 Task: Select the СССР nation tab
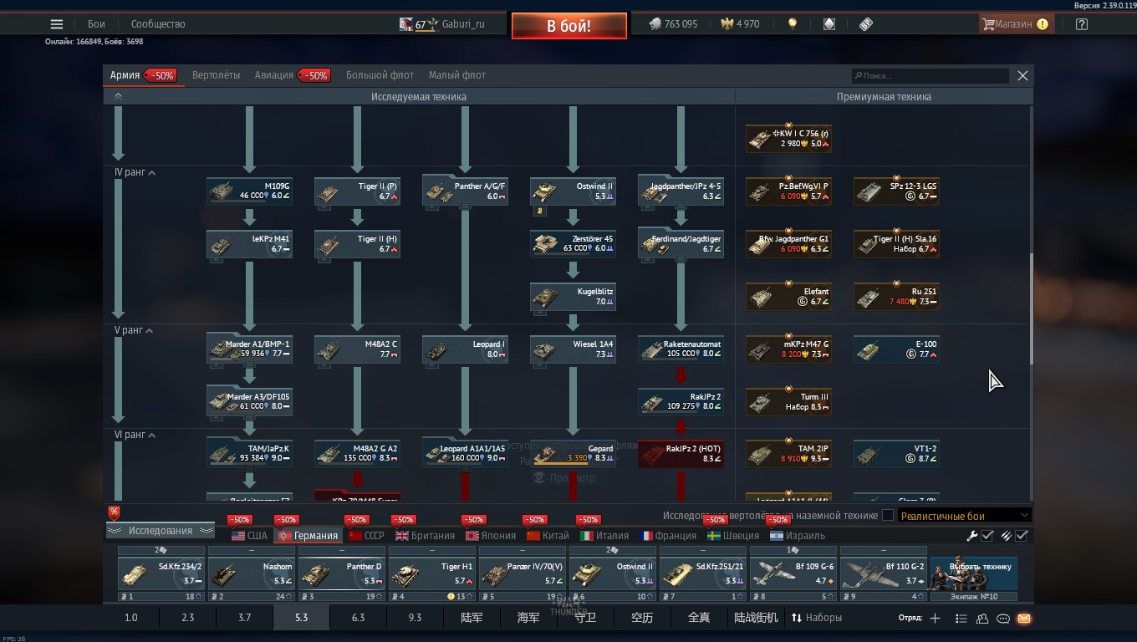click(x=366, y=536)
